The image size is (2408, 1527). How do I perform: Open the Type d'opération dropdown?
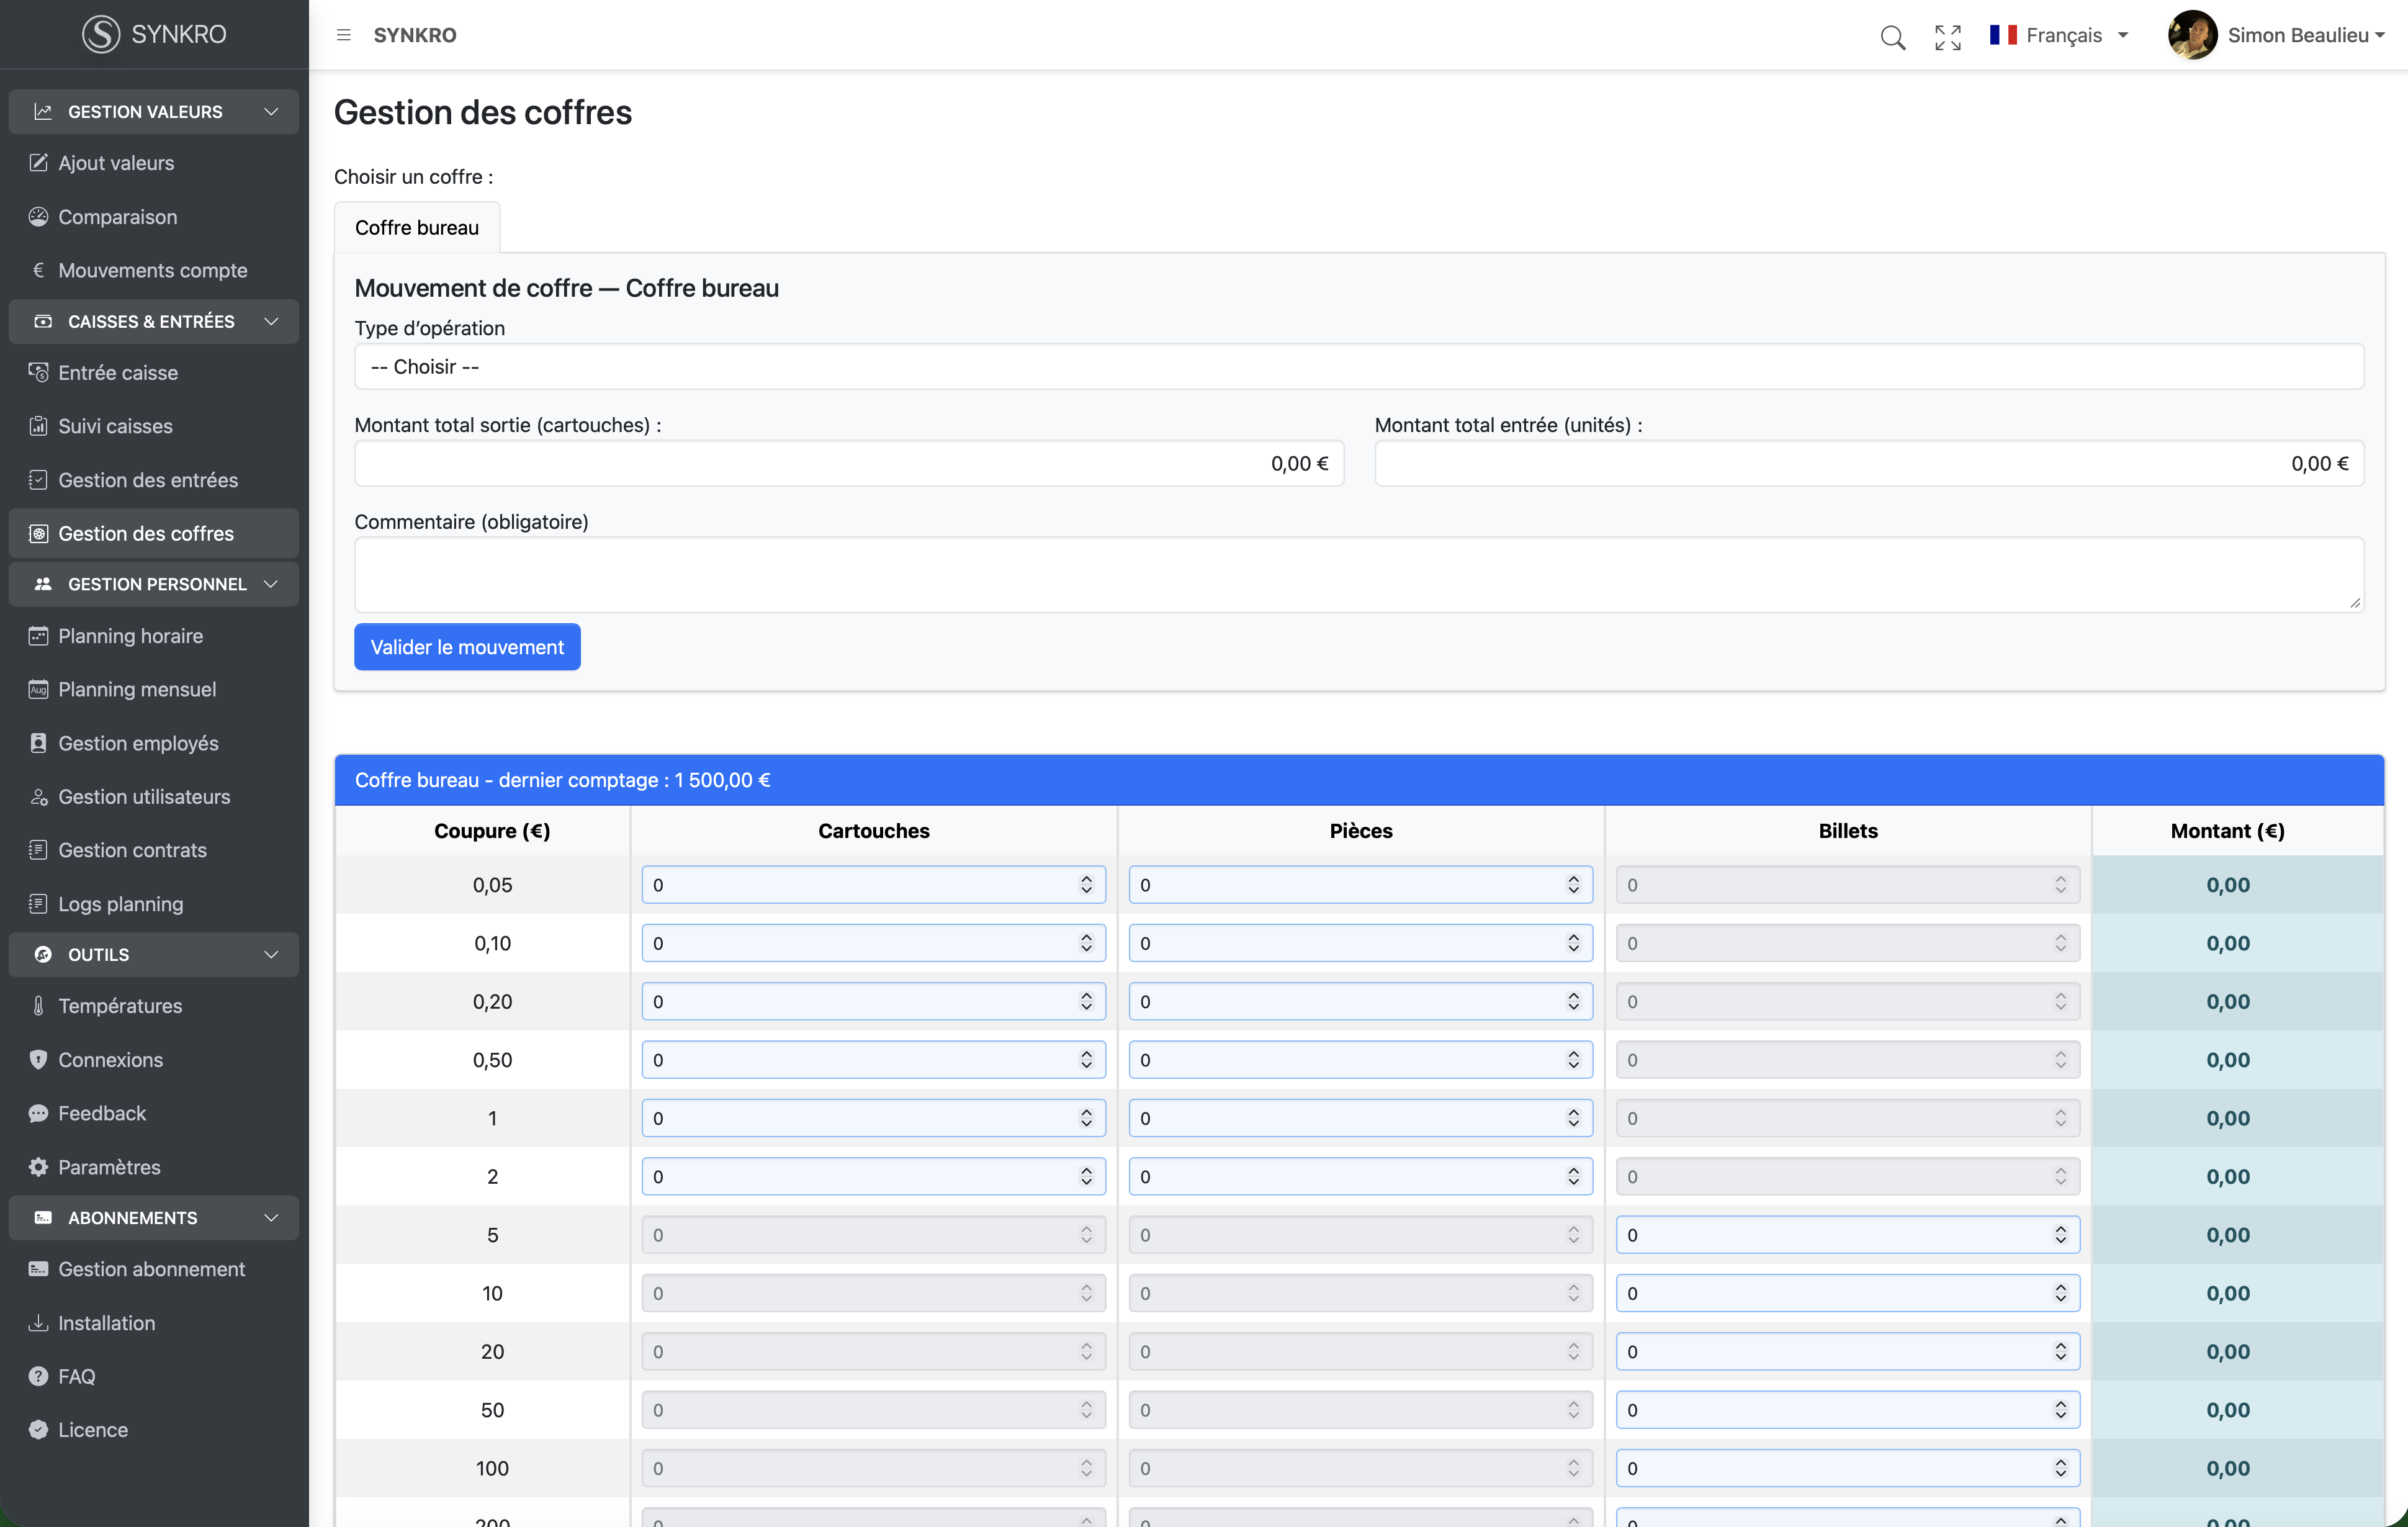[1358, 367]
